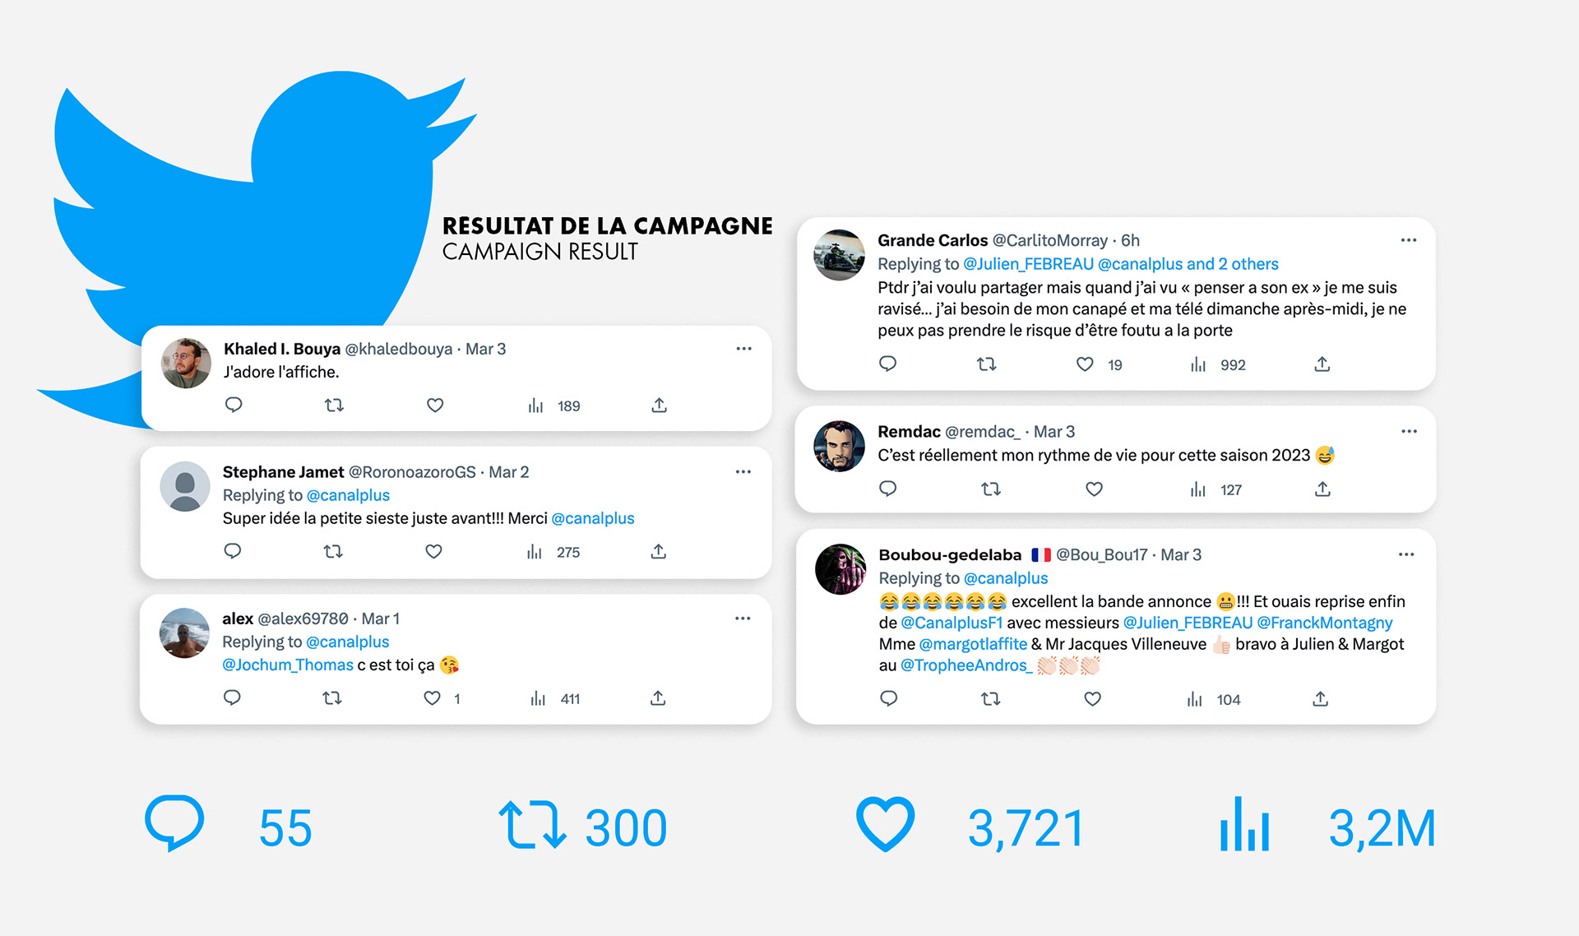The width and height of the screenshot is (1579, 936).
Task: Toggle retweet on Remdac's tweet
Action: pos(991,489)
